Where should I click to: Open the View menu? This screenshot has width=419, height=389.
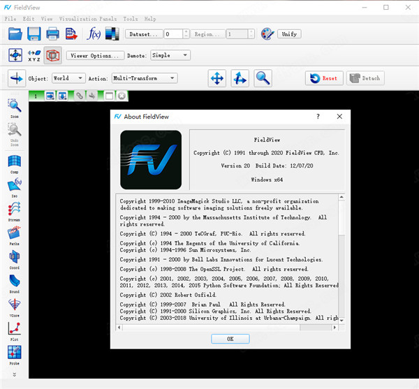coord(47,19)
